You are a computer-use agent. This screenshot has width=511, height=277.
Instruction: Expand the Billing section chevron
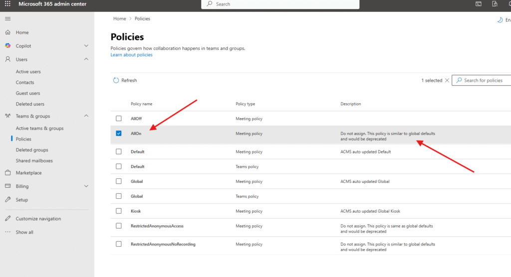pyautogui.click(x=86, y=186)
